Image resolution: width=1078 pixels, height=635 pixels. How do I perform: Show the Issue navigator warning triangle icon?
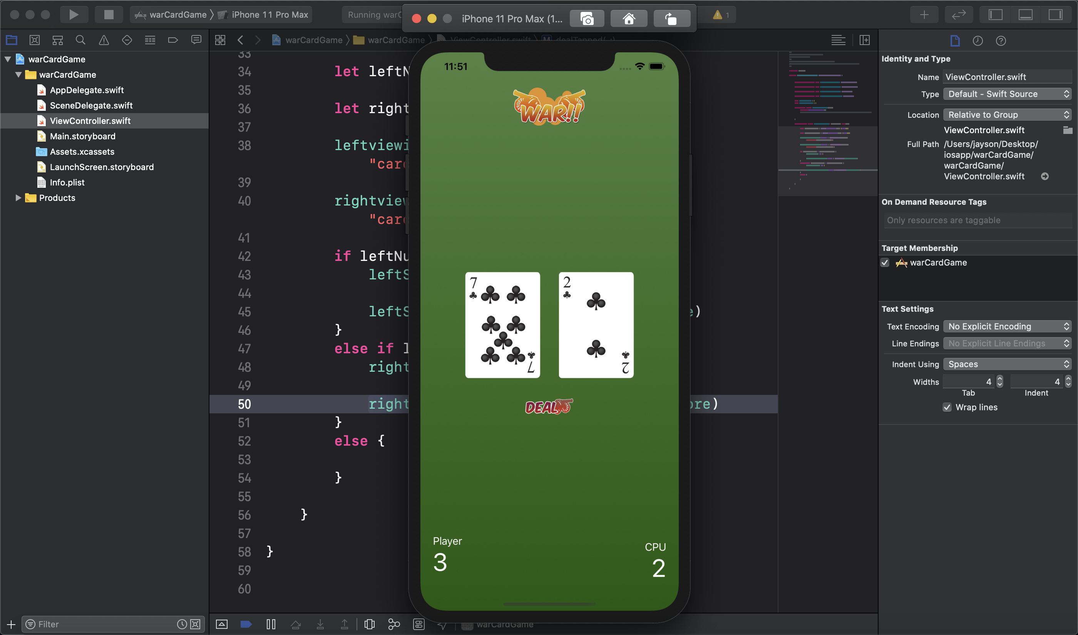pos(104,40)
